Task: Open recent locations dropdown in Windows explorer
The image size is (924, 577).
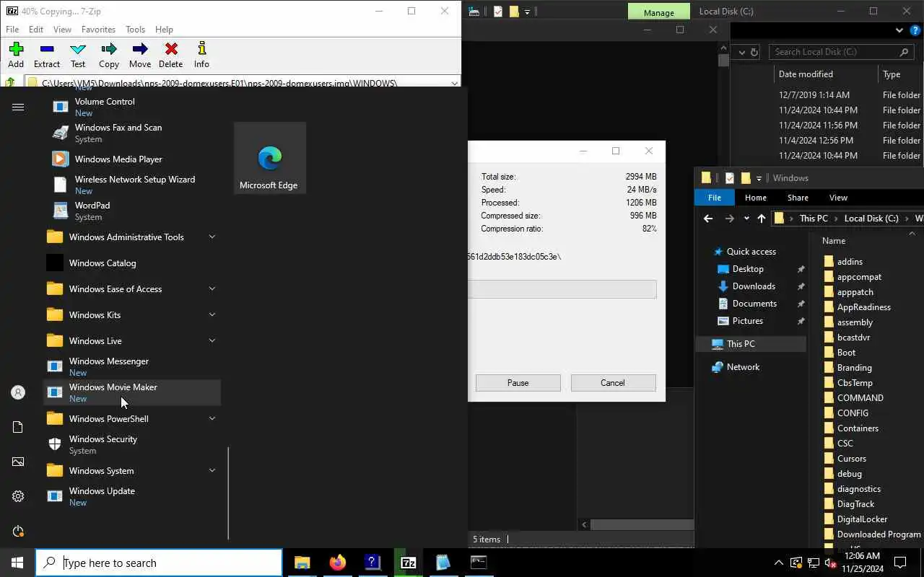Action: point(746,219)
